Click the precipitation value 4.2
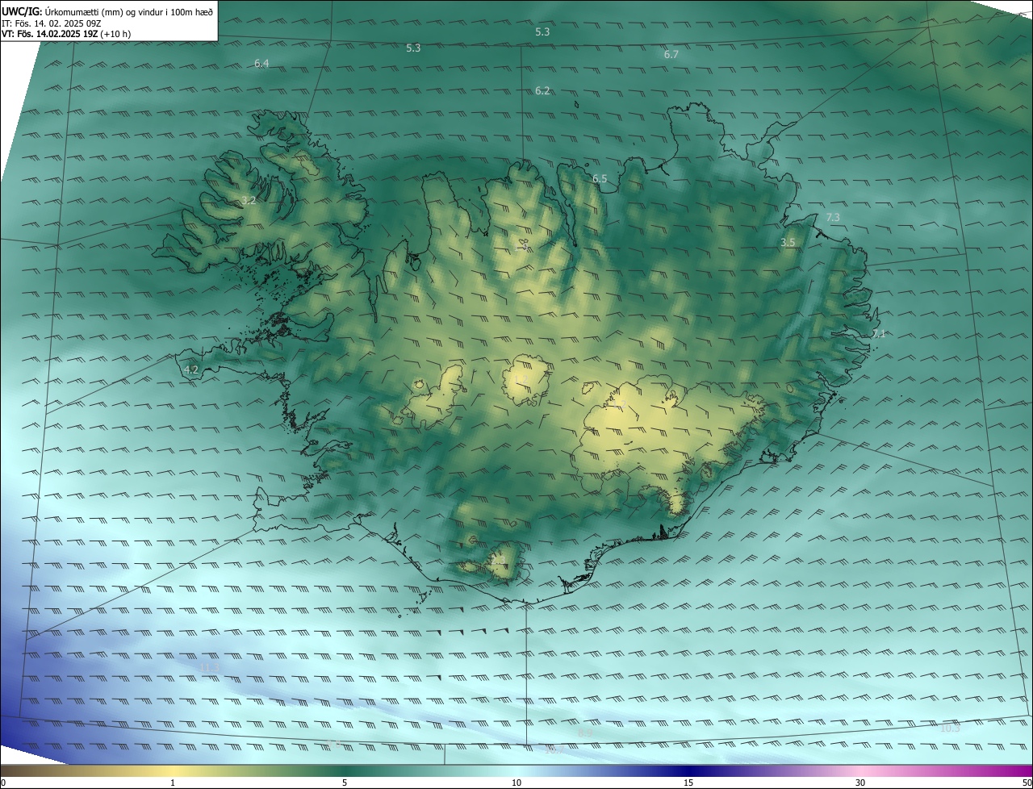Image resolution: width=1033 pixels, height=789 pixels. pyautogui.click(x=191, y=369)
